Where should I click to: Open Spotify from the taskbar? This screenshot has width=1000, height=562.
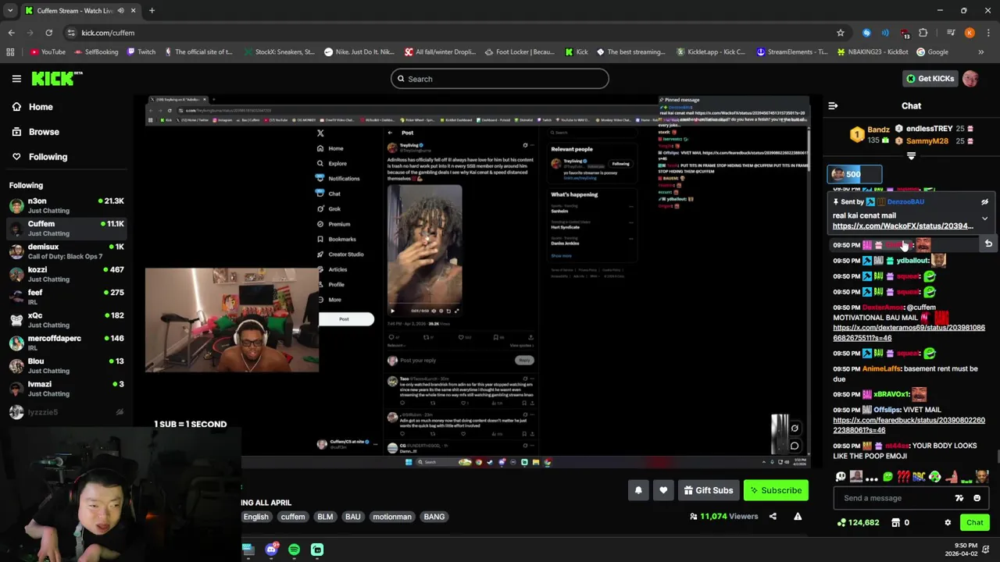coord(294,550)
